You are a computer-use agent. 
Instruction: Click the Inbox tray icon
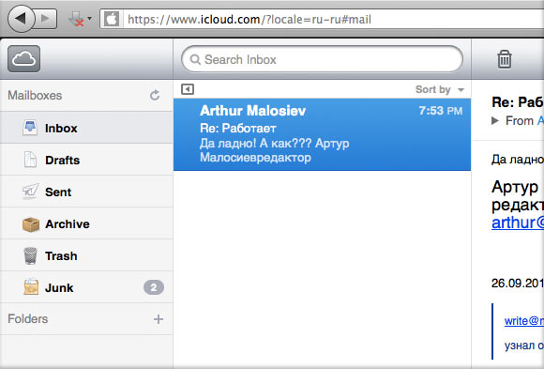click(x=30, y=128)
